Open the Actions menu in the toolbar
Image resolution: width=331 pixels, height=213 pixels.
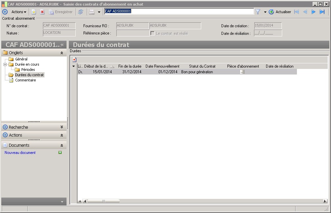click(x=19, y=12)
